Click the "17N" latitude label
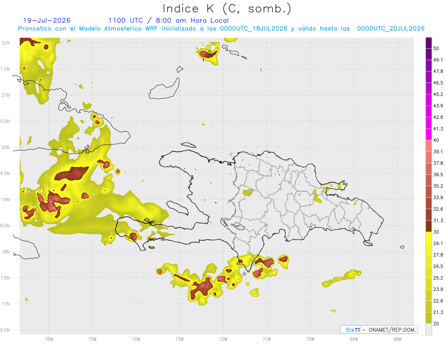Screen dimensions: 446x344 [6, 304]
